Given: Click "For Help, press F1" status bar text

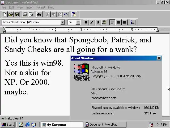Looking at the screenshot, I should (12, 118).
